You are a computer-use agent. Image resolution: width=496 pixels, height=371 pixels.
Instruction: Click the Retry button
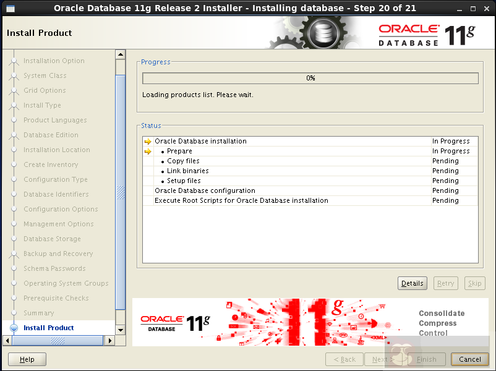445,283
